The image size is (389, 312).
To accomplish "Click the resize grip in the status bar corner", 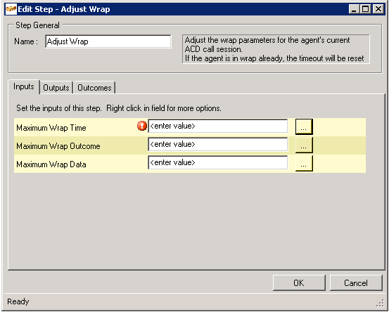I will 380,304.
